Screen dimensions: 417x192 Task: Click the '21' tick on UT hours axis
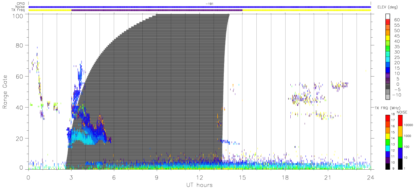coord(328,177)
